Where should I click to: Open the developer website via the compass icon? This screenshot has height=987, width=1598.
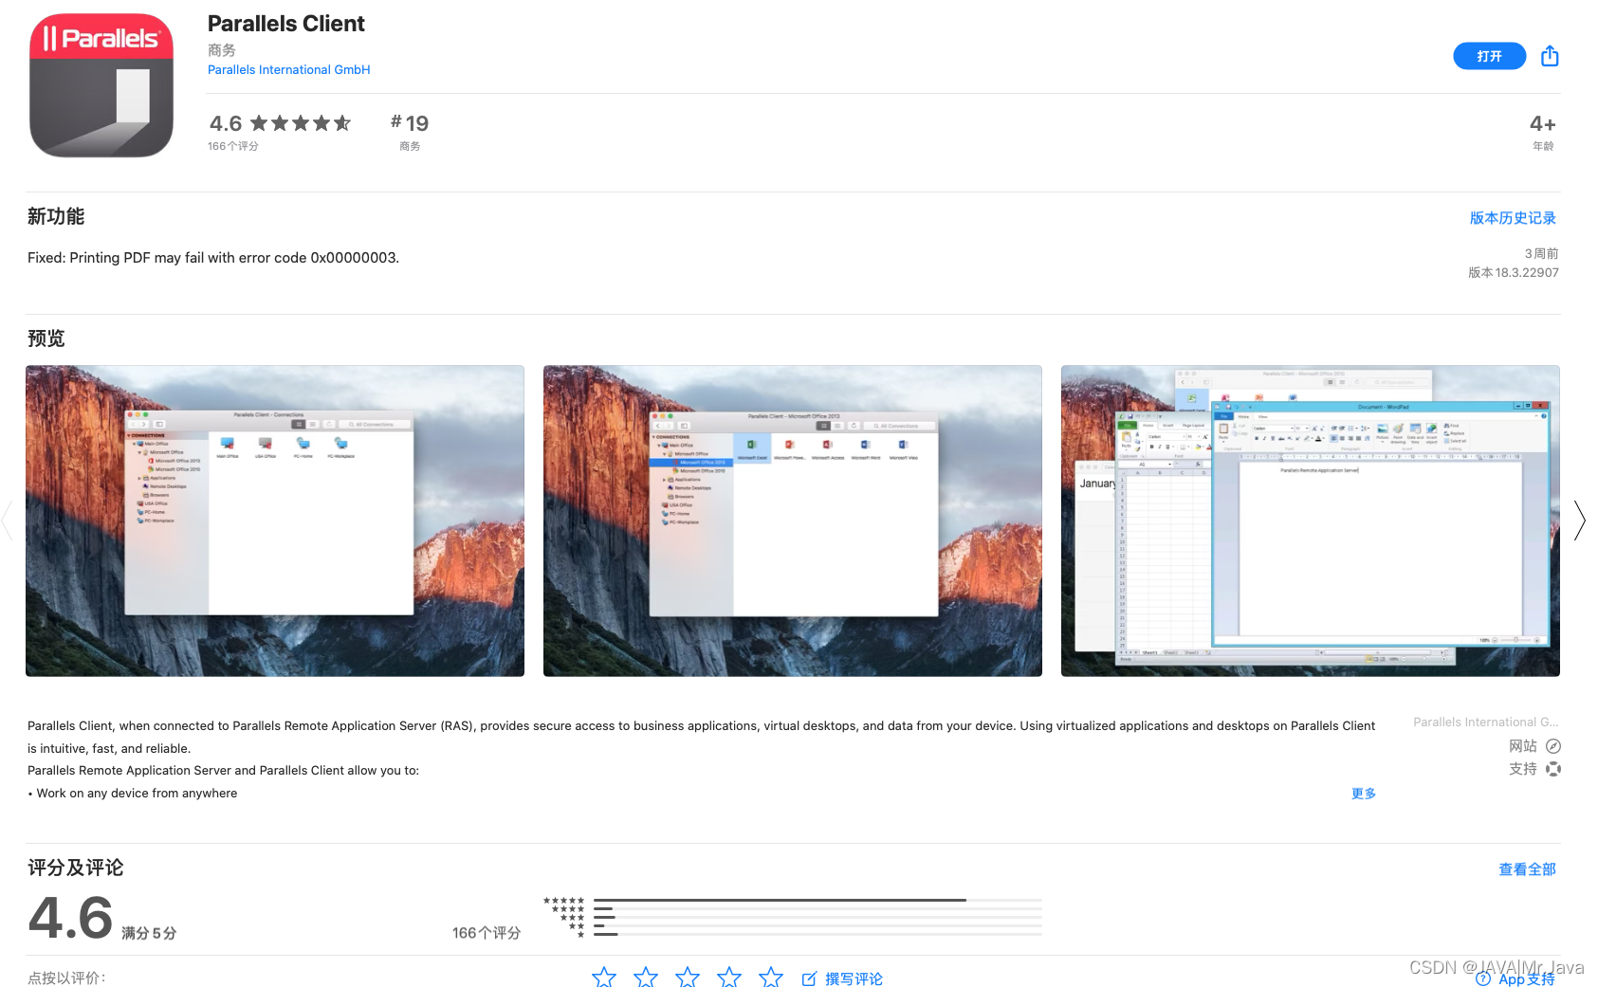click(1553, 746)
